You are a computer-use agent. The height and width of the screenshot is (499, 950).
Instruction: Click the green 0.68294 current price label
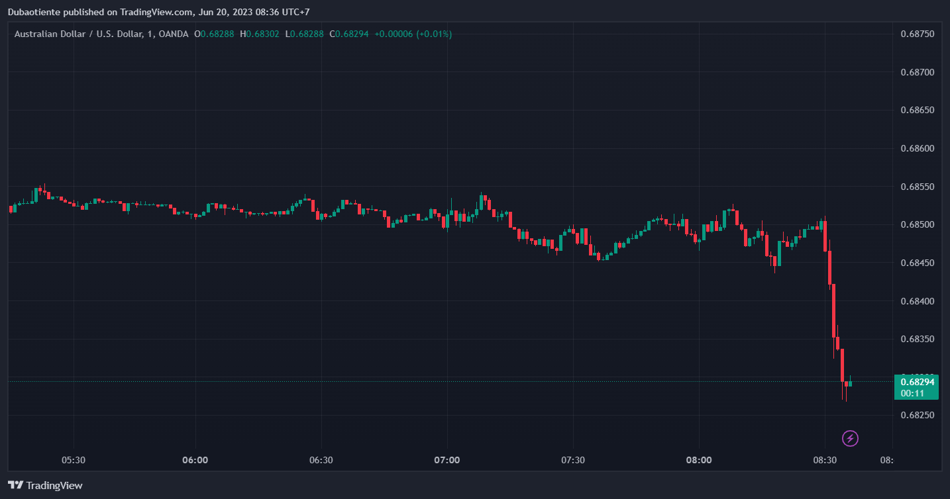coord(917,382)
